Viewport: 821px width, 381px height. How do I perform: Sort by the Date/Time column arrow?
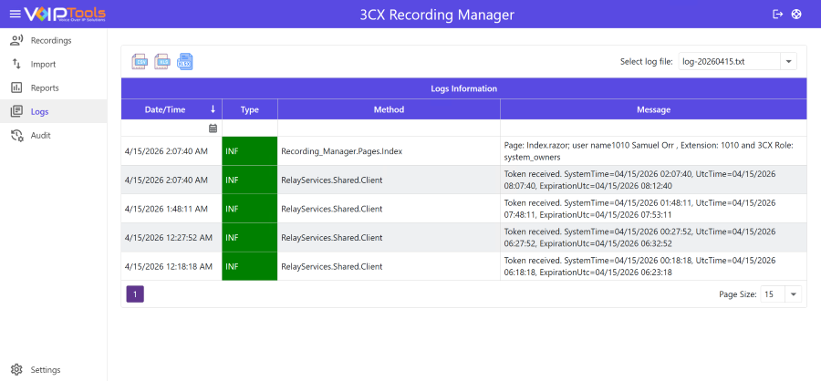pos(213,109)
